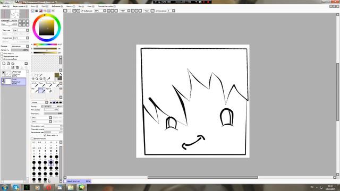Open the brush texture dropdown

tap(41, 121)
